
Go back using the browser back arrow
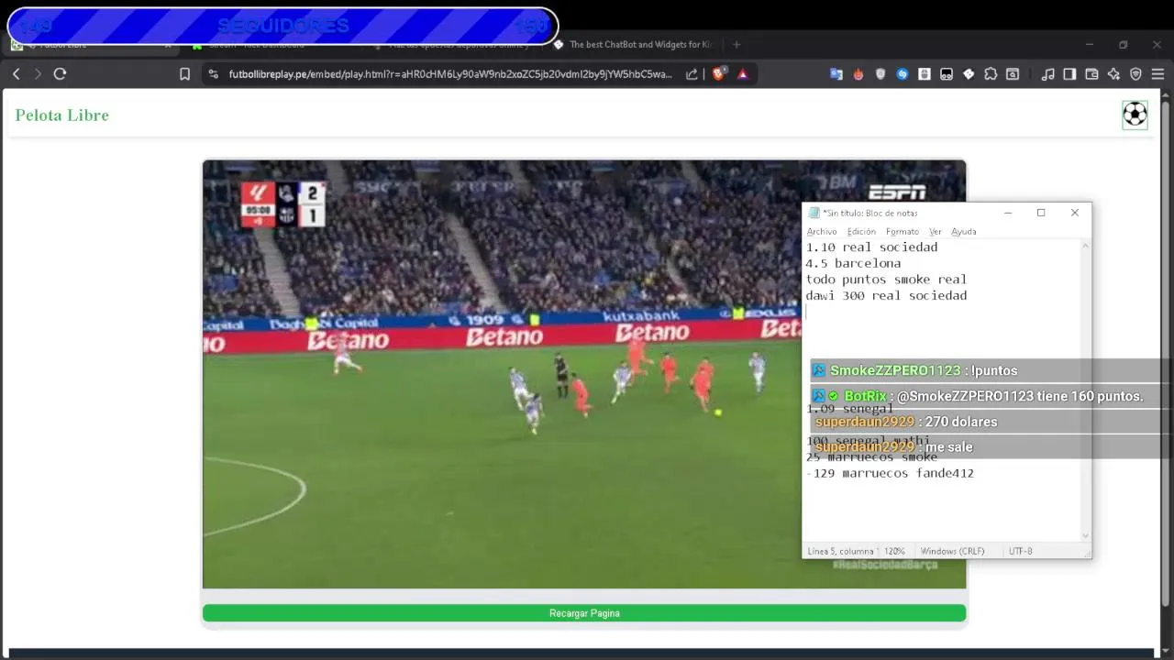point(16,74)
